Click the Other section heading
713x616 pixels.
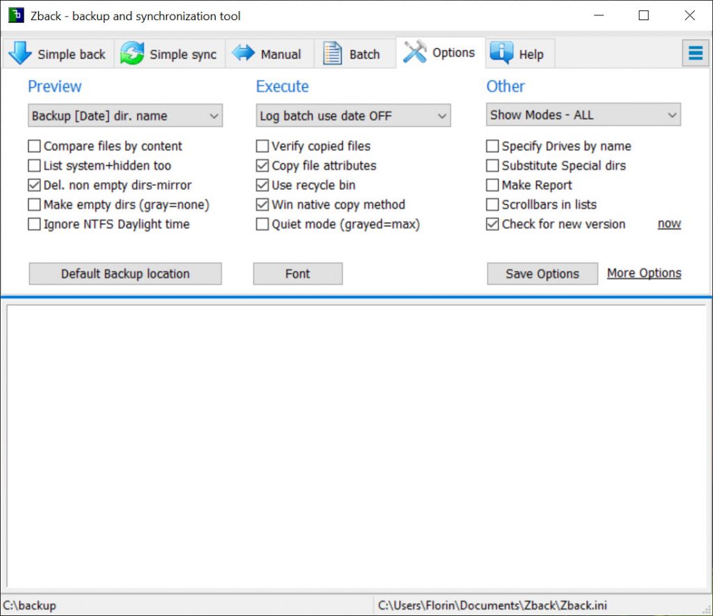(506, 86)
